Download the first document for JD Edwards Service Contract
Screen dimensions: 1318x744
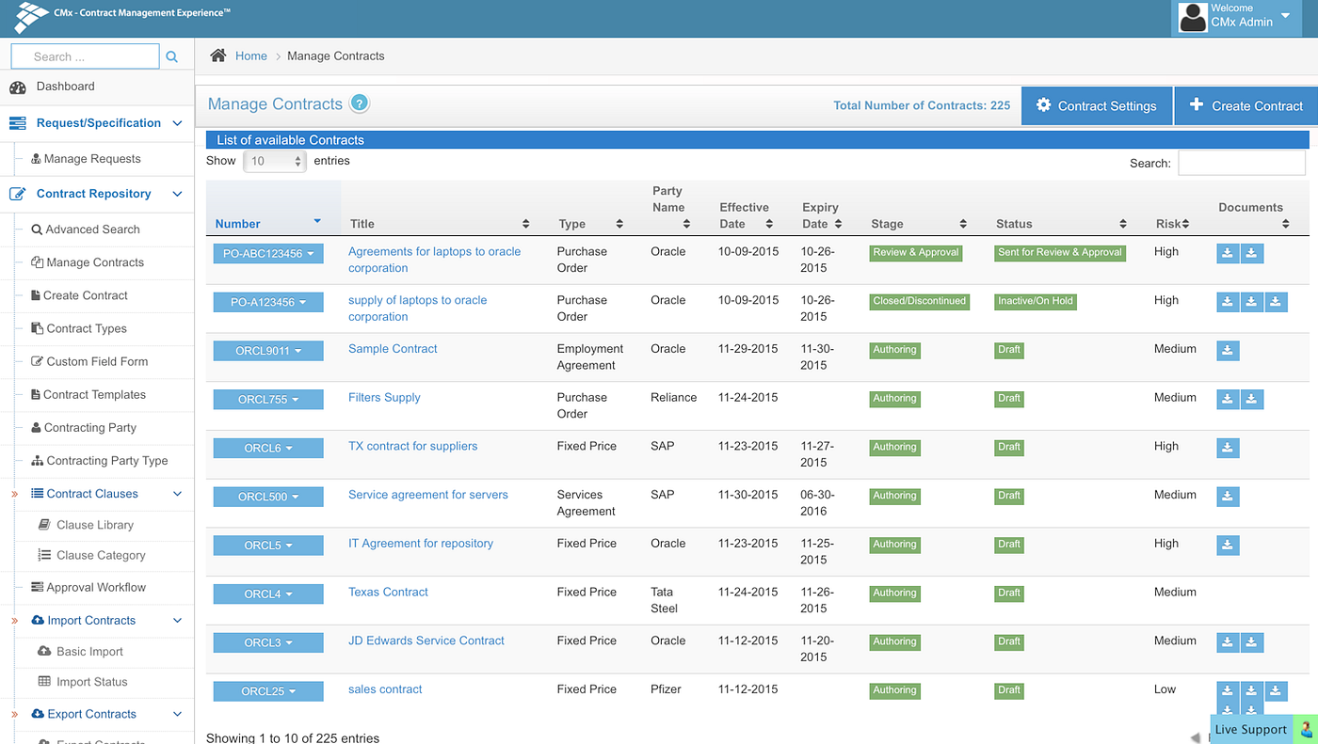1227,641
